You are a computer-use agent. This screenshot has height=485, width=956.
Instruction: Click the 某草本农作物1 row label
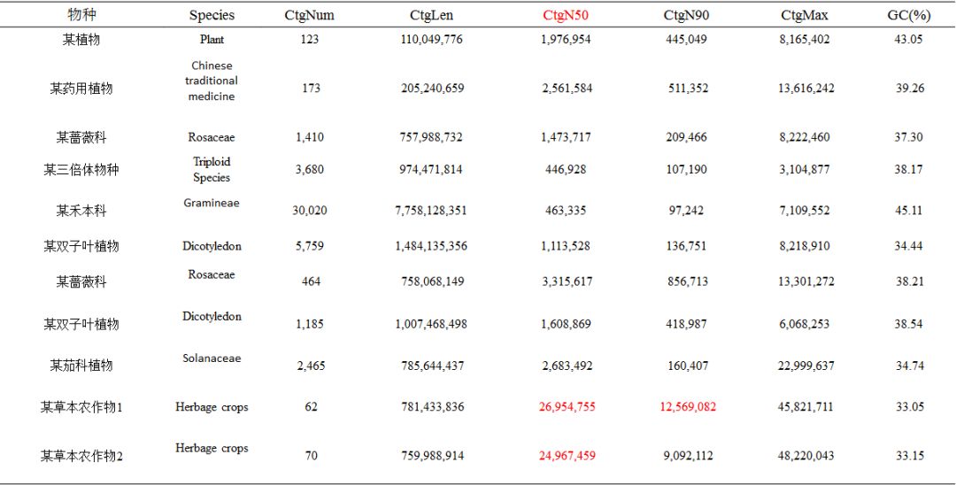[x=81, y=407]
